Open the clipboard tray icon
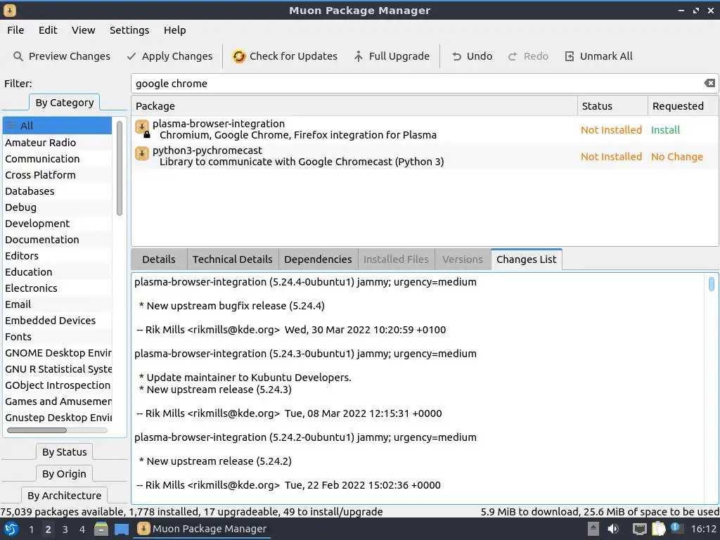Viewport: 720px width, 540px height. (658, 529)
